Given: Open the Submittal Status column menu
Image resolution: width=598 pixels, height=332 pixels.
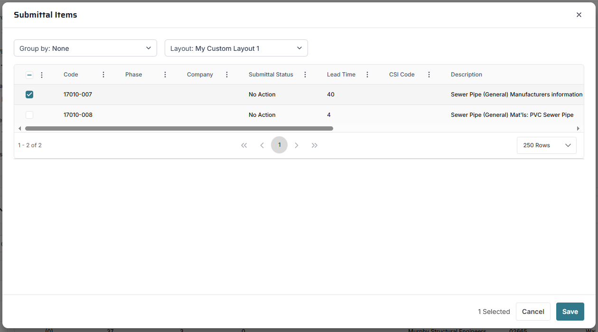Looking at the screenshot, I should coord(305,75).
